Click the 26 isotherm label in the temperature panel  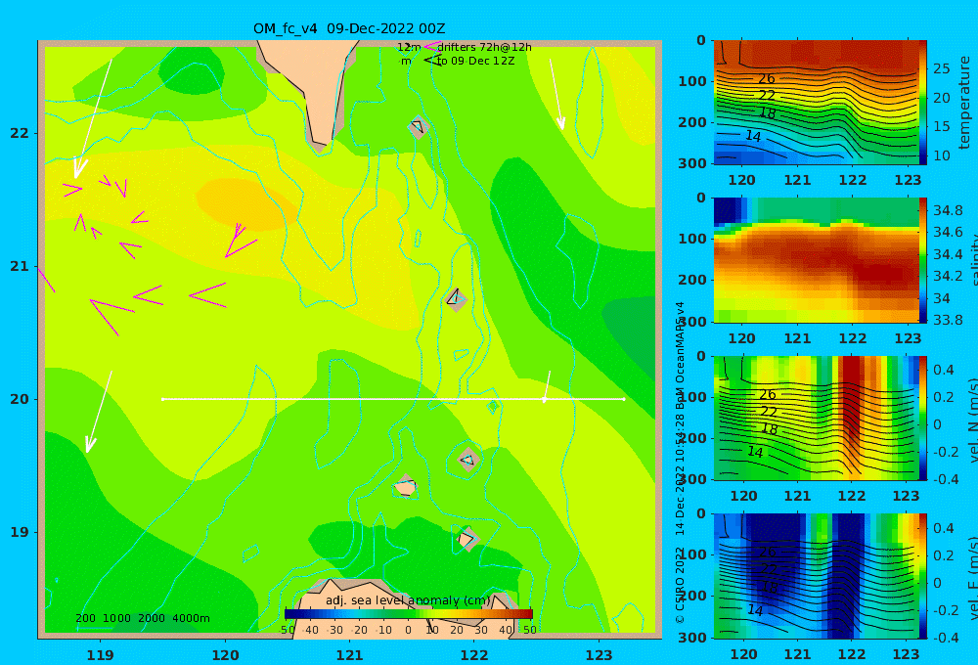pos(767,78)
